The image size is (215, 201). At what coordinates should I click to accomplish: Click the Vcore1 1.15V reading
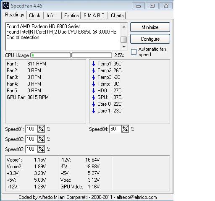26,160
